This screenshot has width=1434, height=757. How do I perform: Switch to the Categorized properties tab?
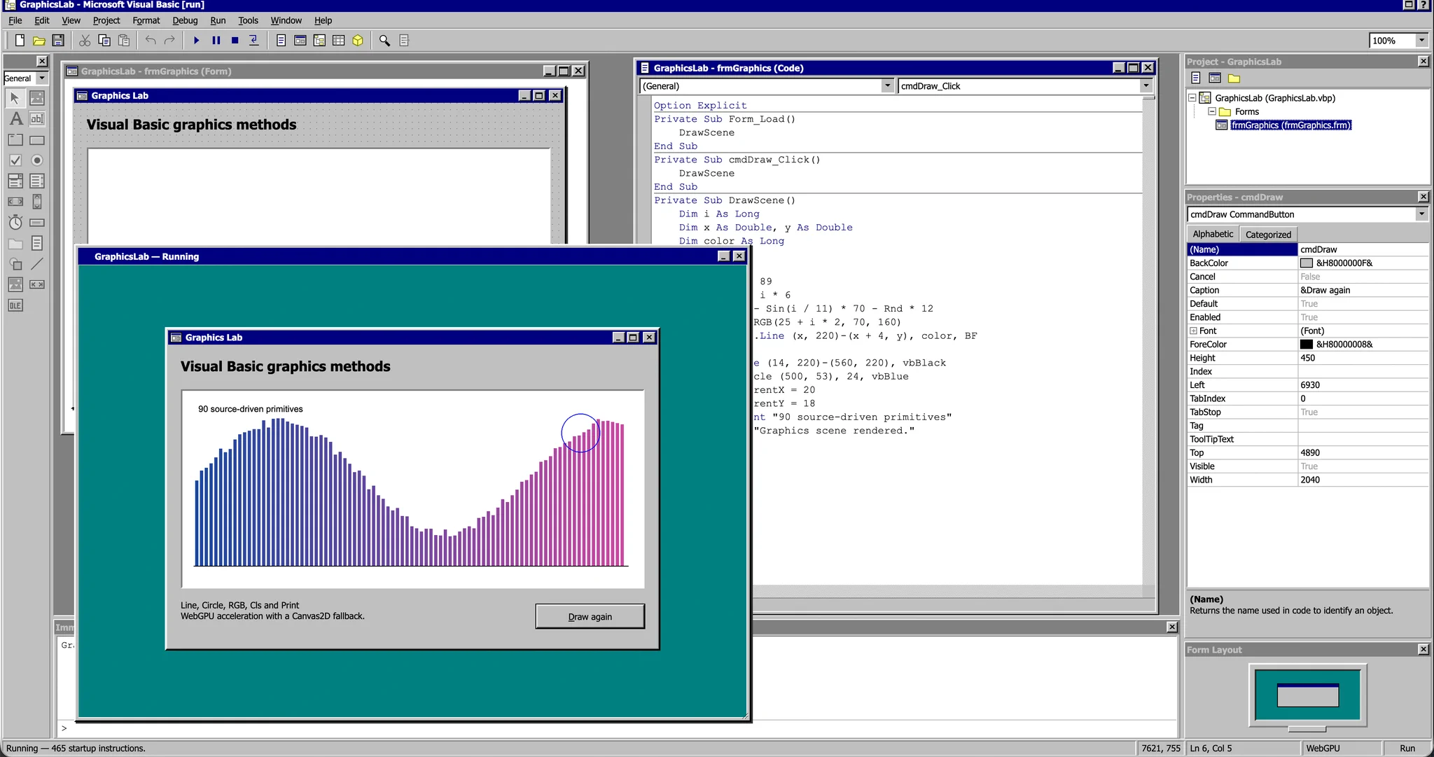[x=1268, y=235]
